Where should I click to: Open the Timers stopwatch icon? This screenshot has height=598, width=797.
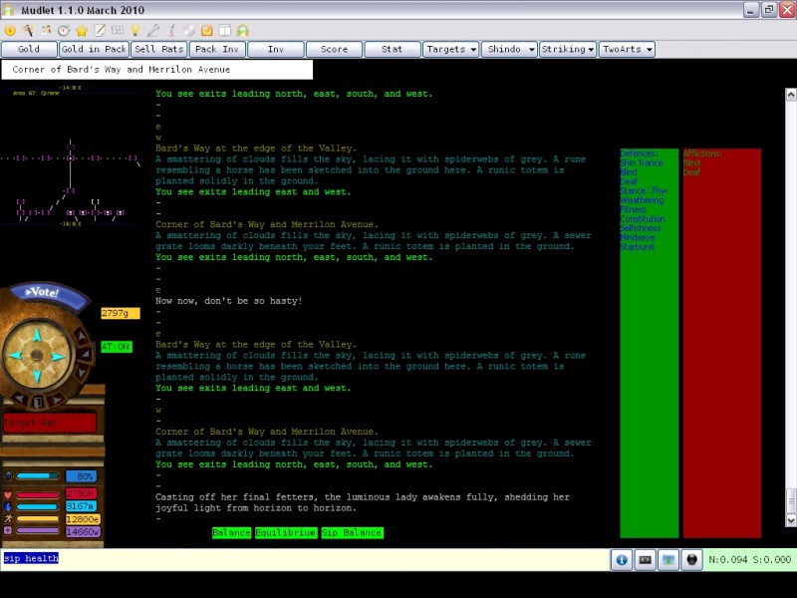coord(64,31)
